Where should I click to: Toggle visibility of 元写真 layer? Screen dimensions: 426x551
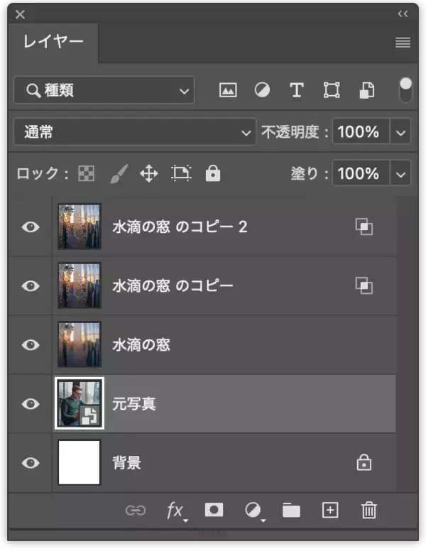31,404
